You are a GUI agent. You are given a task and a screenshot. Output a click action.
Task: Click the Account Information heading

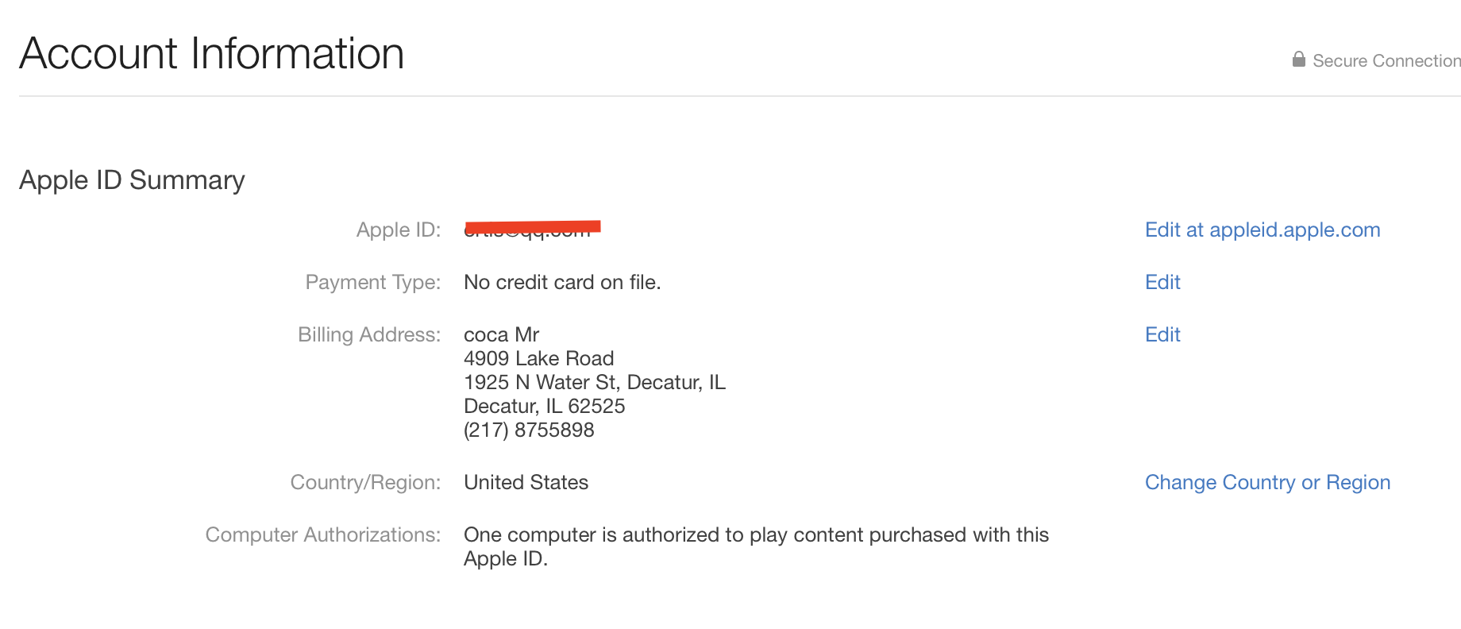click(211, 53)
